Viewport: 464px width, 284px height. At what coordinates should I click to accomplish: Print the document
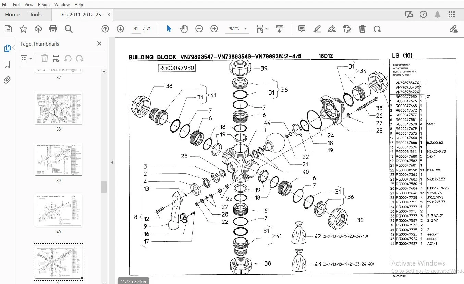click(x=53, y=29)
